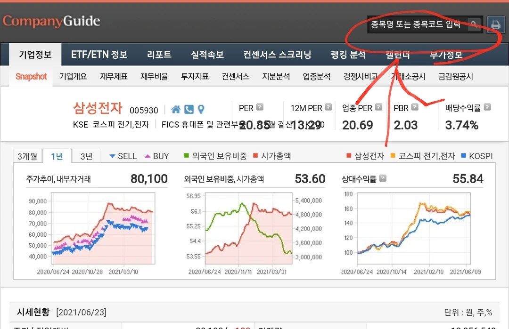This screenshot has height=329, width=509.
Task: Click the CompanyGuide logo
Action: (x=51, y=21)
